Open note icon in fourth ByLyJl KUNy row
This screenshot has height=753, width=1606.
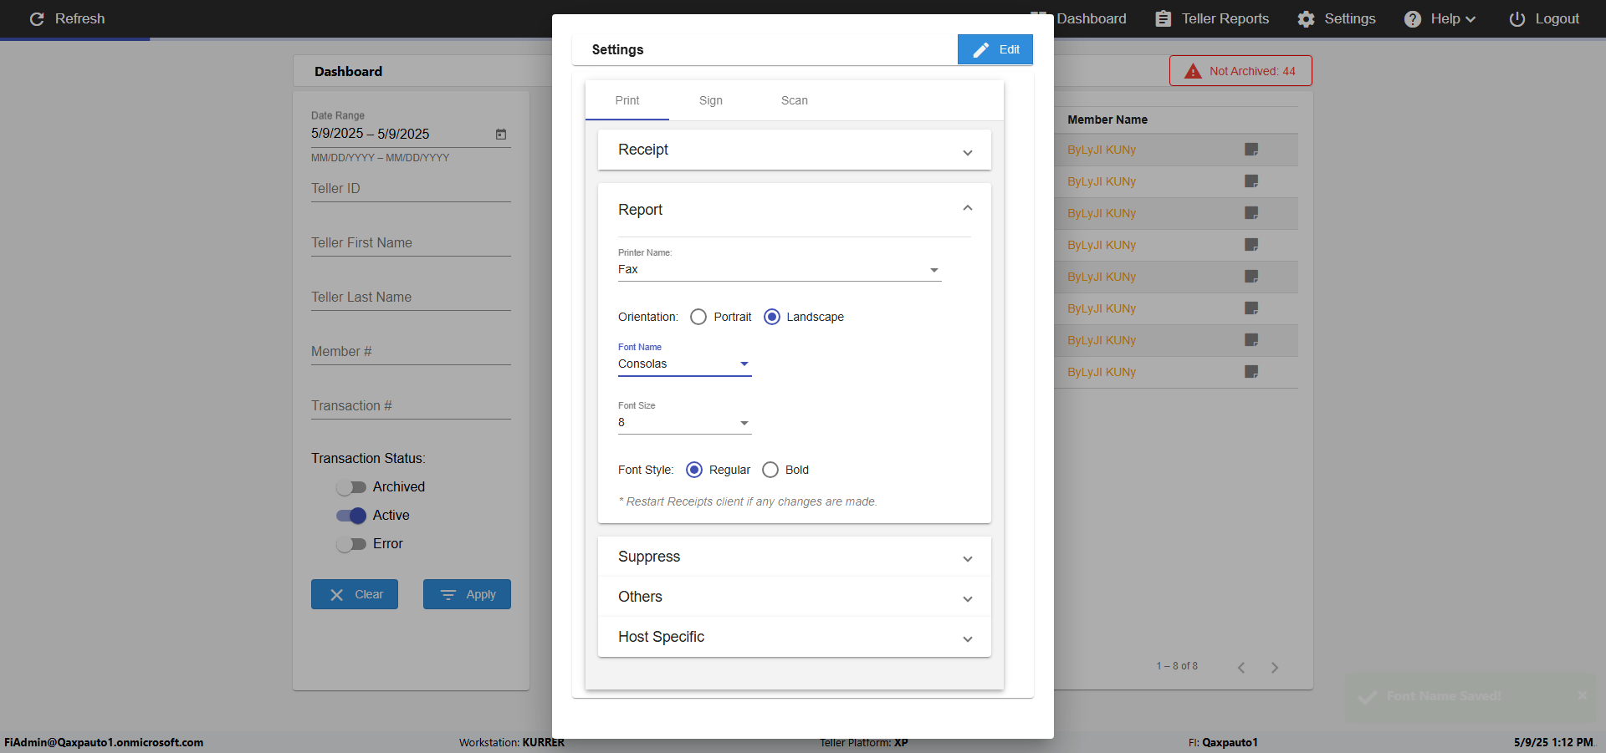pos(1251,245)
